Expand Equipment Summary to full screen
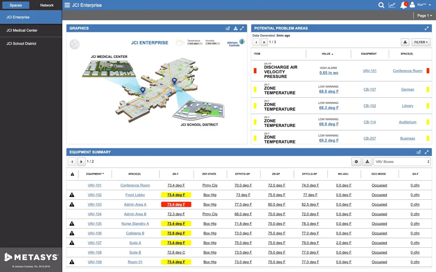 click(x=427, y=152)
